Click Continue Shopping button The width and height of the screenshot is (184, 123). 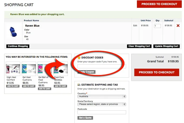click(x=18, y=46)
